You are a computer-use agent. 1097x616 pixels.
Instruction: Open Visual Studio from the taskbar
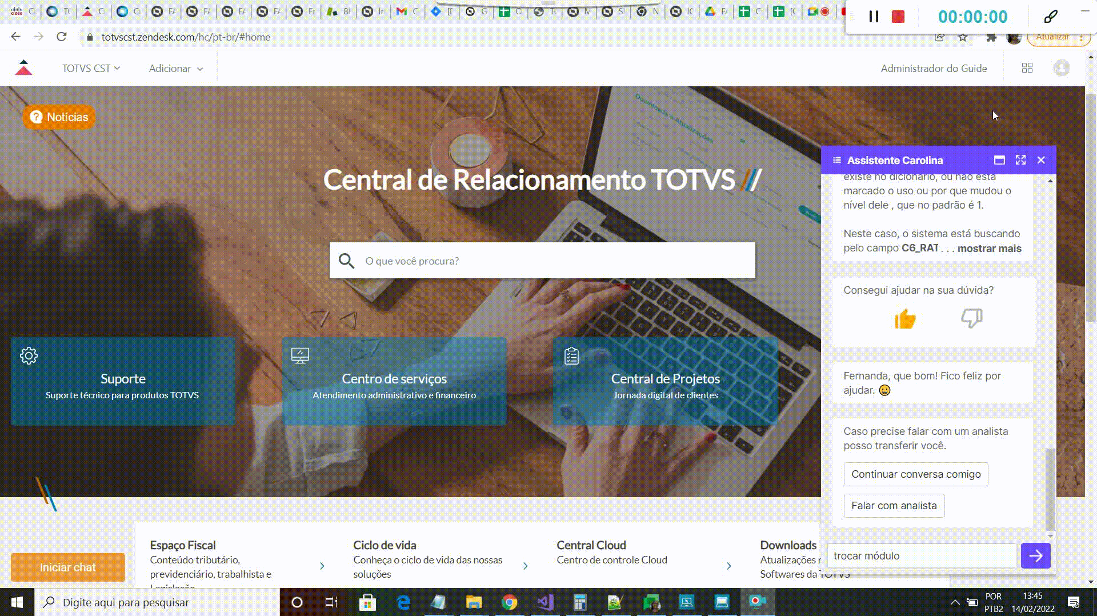point(545,602)
